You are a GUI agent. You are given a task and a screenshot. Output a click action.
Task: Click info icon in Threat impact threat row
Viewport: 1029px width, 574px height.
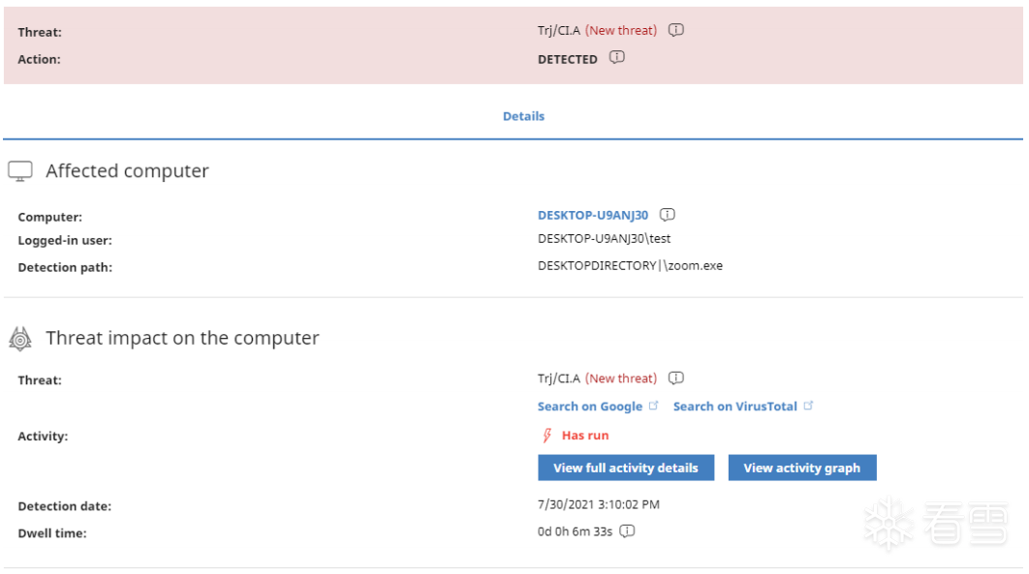(676, 378)
